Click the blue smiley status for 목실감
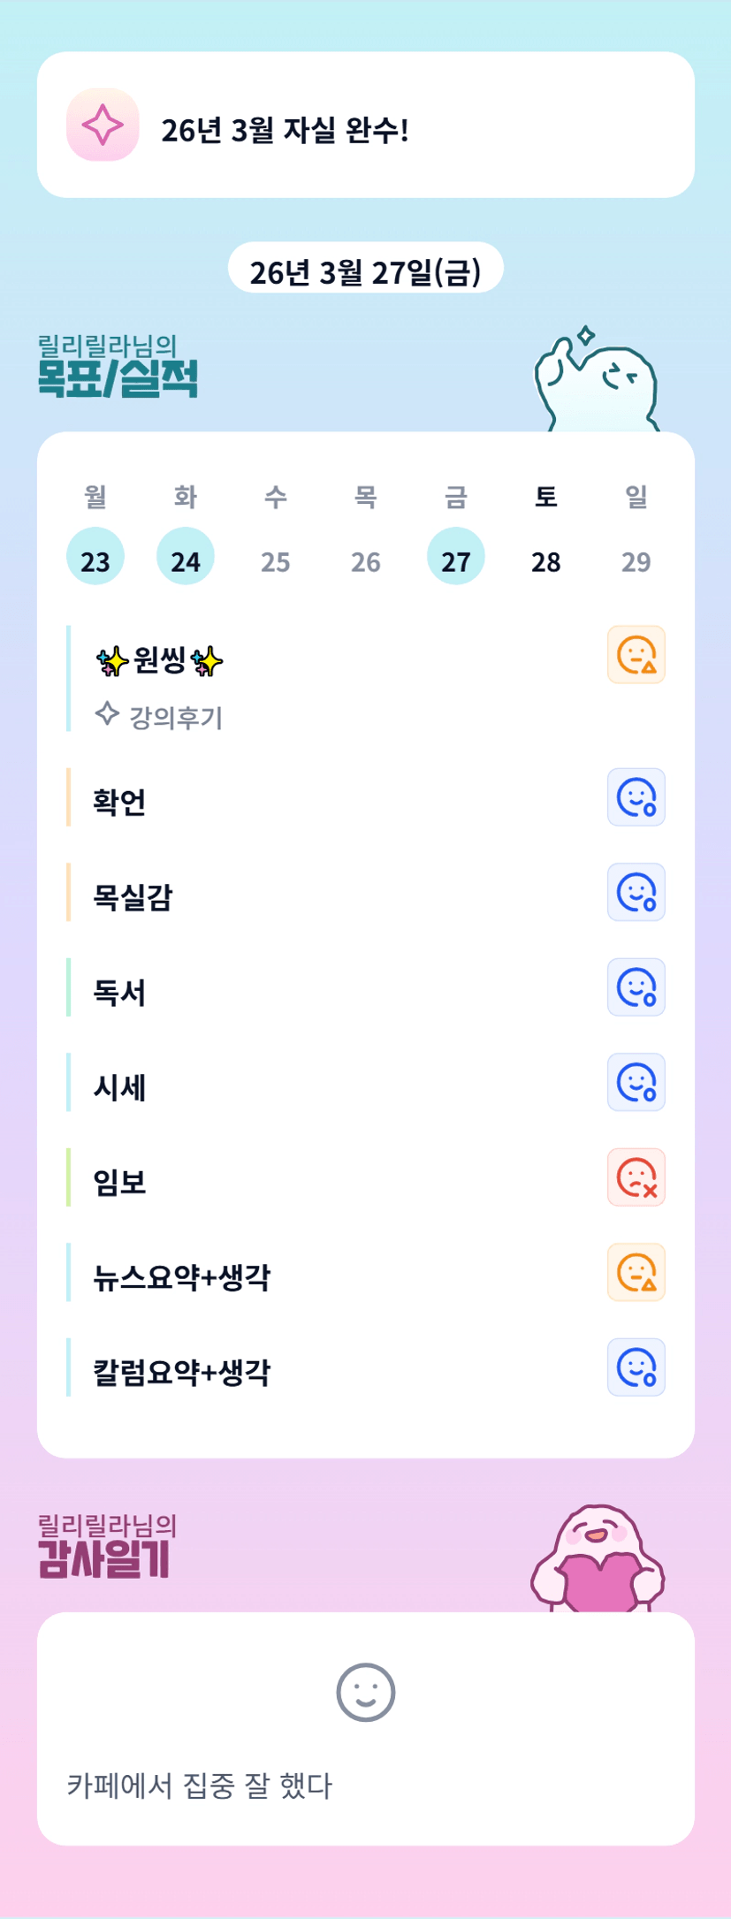731x1919 pixels. pos(636,892)
